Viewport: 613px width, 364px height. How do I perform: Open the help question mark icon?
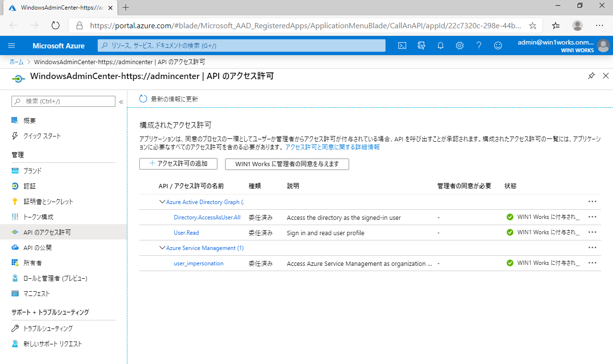point(479,45)
